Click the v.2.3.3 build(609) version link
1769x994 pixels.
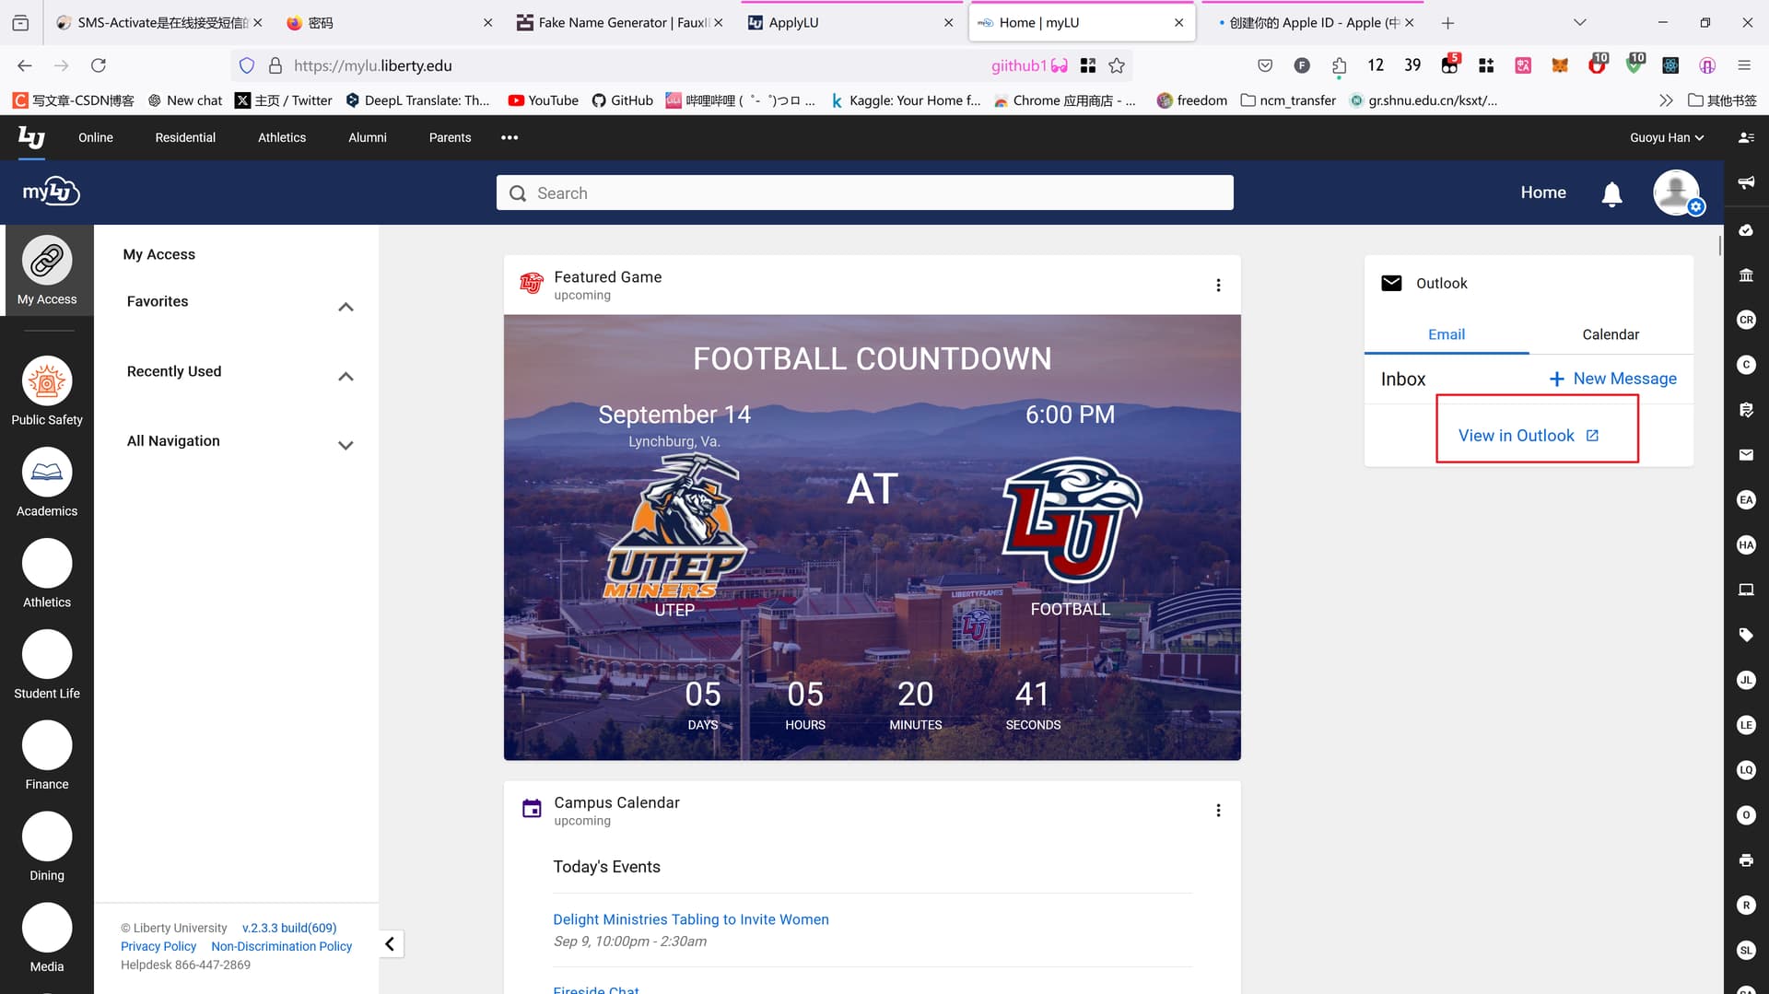tap(289, 928)
